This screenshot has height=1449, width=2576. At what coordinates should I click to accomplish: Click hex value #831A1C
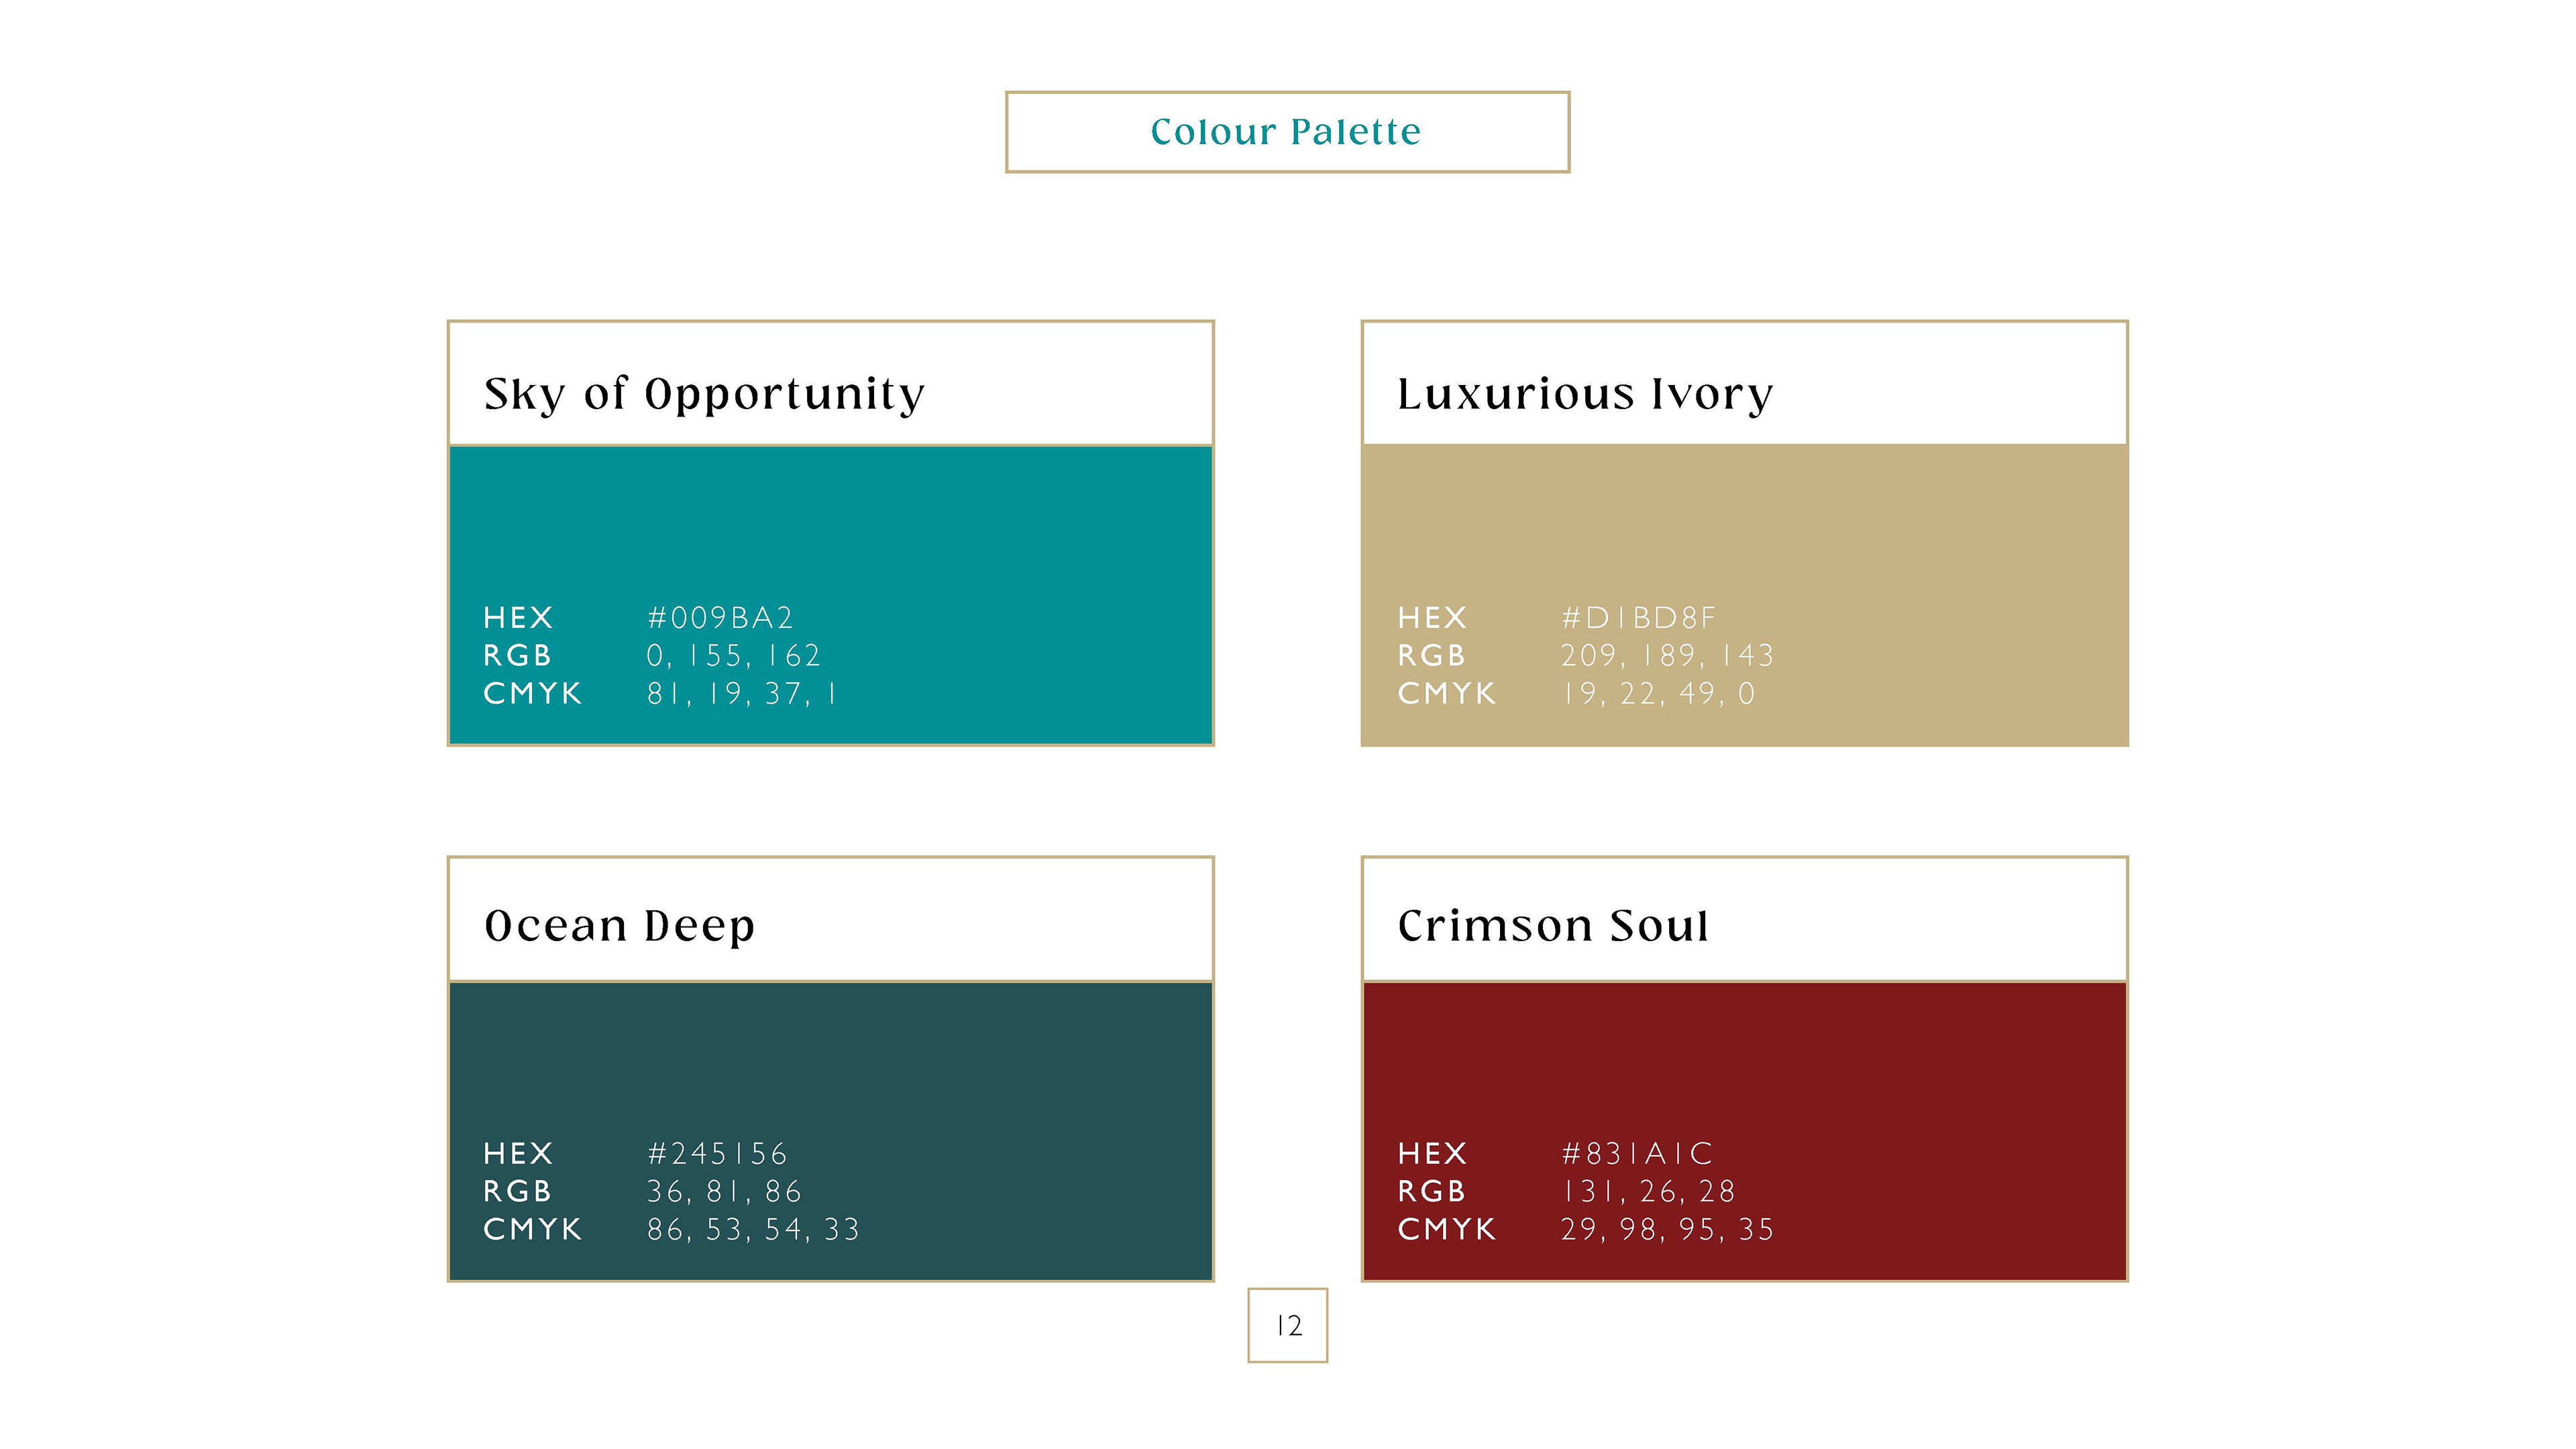1637,1154
